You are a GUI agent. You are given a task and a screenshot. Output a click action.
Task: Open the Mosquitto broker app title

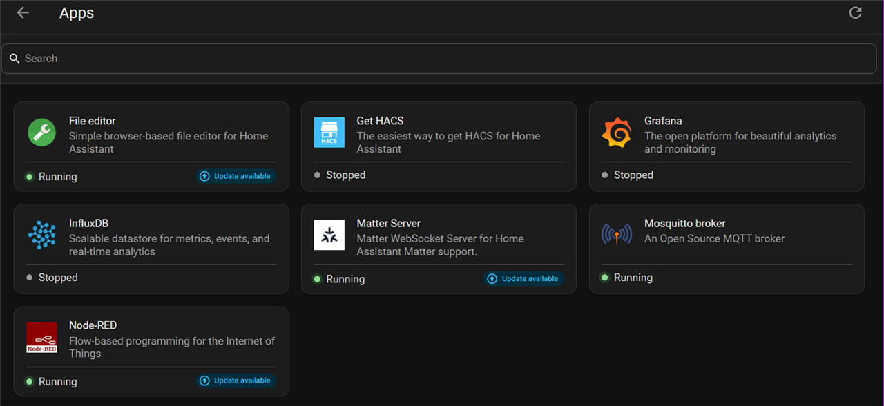pyautogui.click(x=685, y=223)
